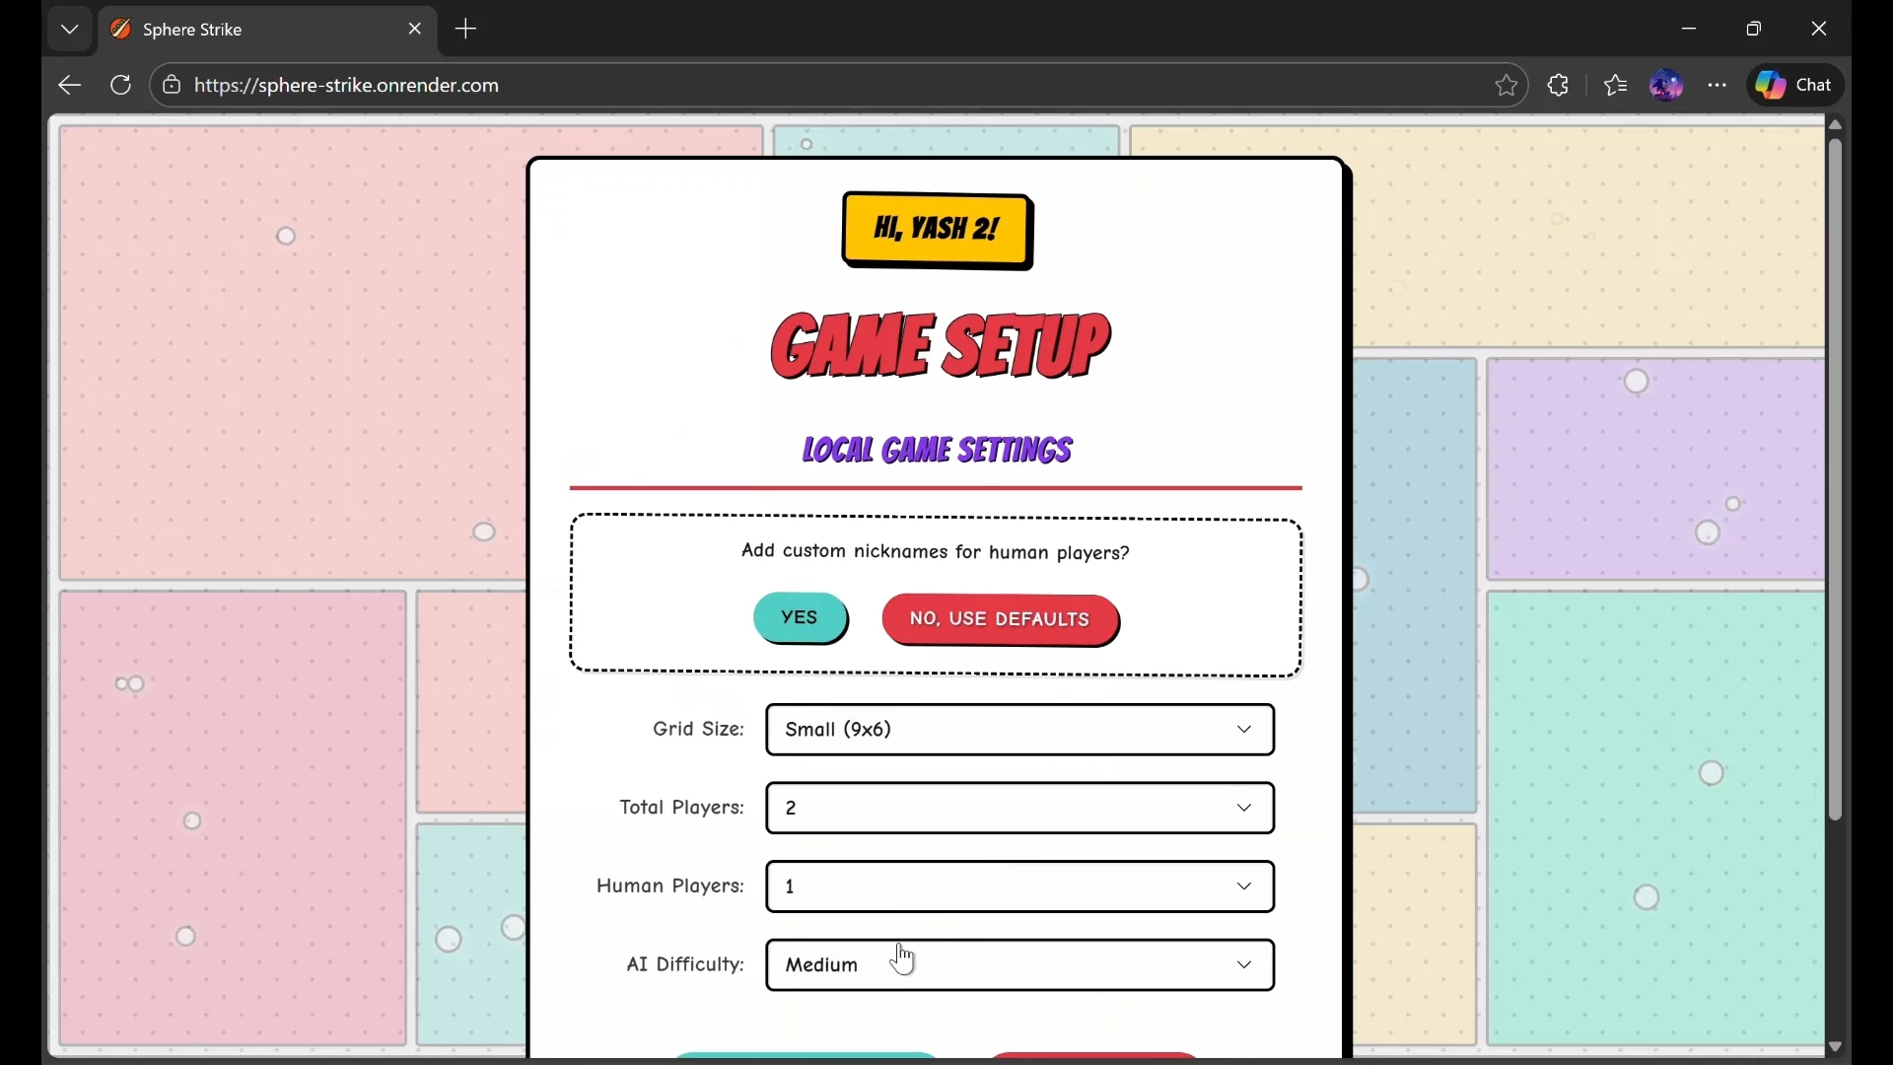Open Copilot Chat sidebar
Image resolution: width=1893 pixels, height=1065 pixels.
[x=1796, y=86]
